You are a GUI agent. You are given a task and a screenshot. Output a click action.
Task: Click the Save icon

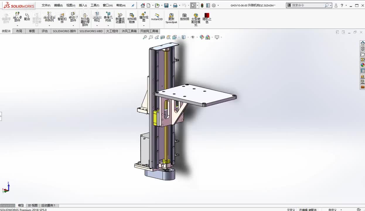click(166, 5)
